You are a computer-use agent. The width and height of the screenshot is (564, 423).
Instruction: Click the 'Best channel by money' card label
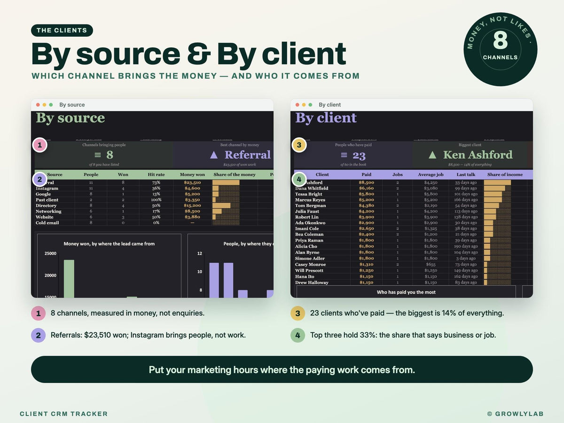tap(240, 145)
